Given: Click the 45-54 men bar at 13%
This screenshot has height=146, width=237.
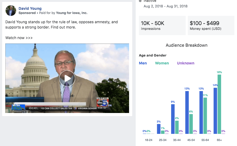Looking at the screenshot, I should [x=187, y=112].
